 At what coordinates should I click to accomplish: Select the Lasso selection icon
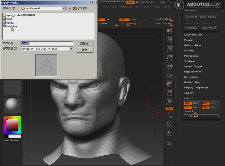point(169,142)
